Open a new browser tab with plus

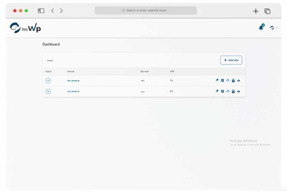click(x=256, y=11)
